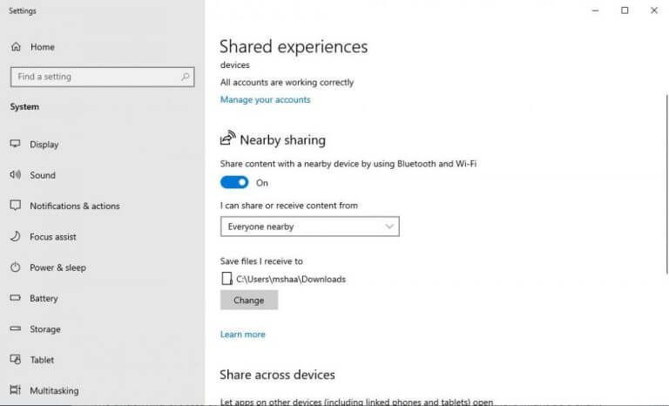Click the Storage drive icon
This screenshot has height=406, width=669.
15,329
